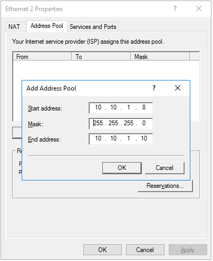Click Cancel at bottom of Ethernet 2 Properties

coord(145,250)
